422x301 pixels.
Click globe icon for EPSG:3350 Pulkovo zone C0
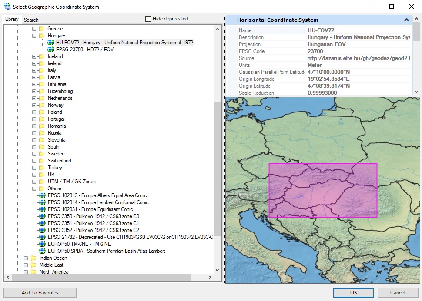click(42, 216)
